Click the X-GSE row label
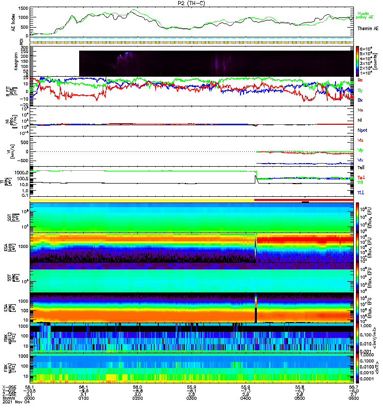 point(9,387)
